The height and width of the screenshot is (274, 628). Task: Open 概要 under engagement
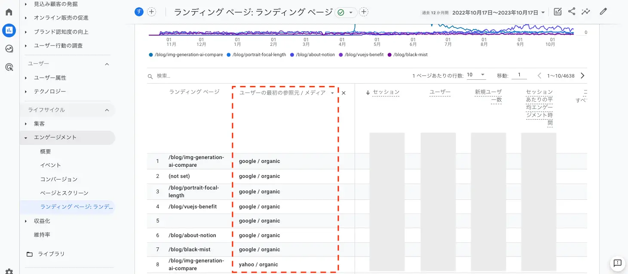(46, 151)
